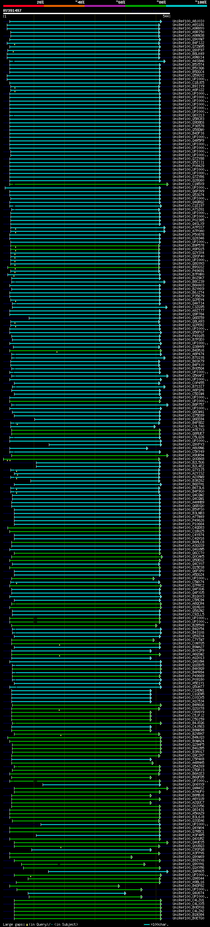Screen dimensions: 210x927
Task: Open hit UniRef100_C1BJE5
Action: pos(188,83)
